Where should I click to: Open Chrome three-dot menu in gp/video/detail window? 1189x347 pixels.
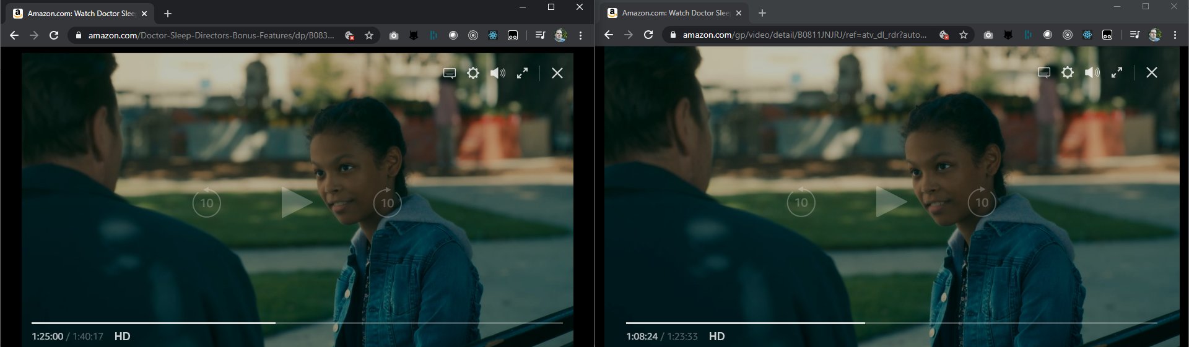pyautogui.click(x=1175, y=35)
